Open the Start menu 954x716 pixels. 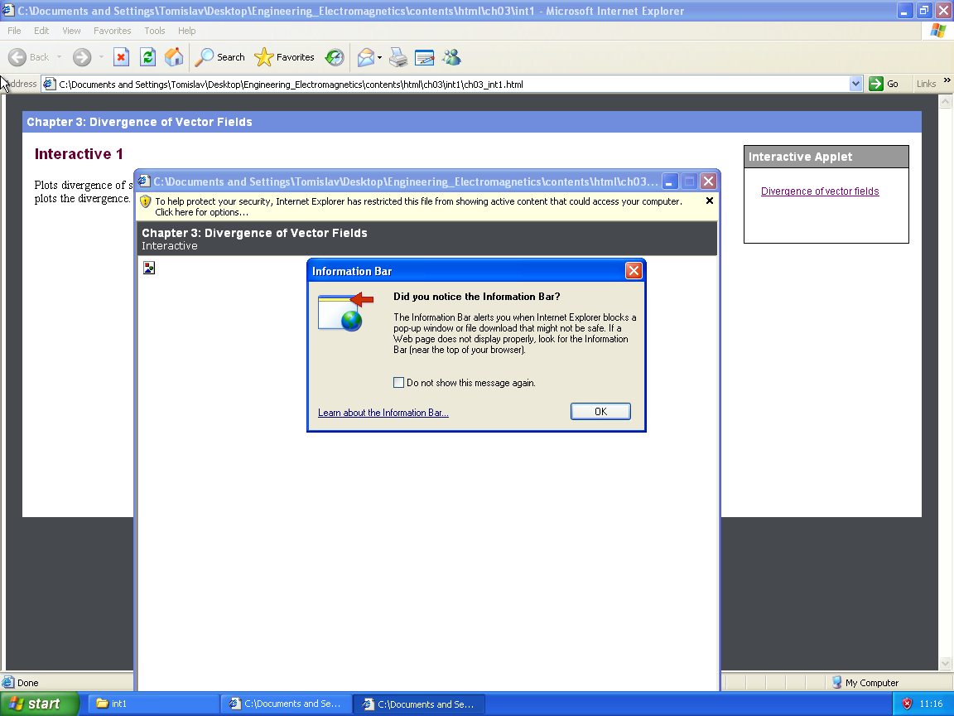pos(40,704)
